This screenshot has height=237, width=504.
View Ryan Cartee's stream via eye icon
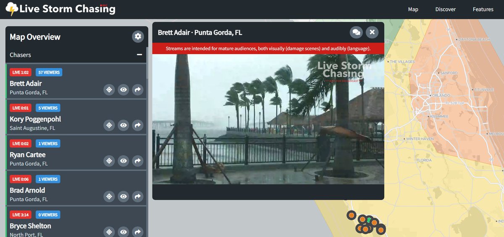[x=123, y=160]
